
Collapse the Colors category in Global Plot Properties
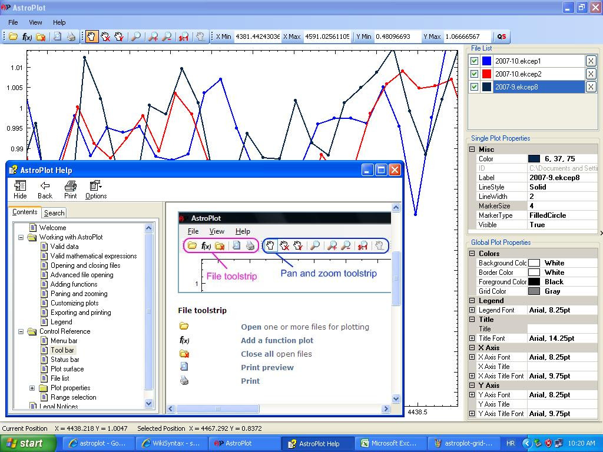(x=472, y=253)
